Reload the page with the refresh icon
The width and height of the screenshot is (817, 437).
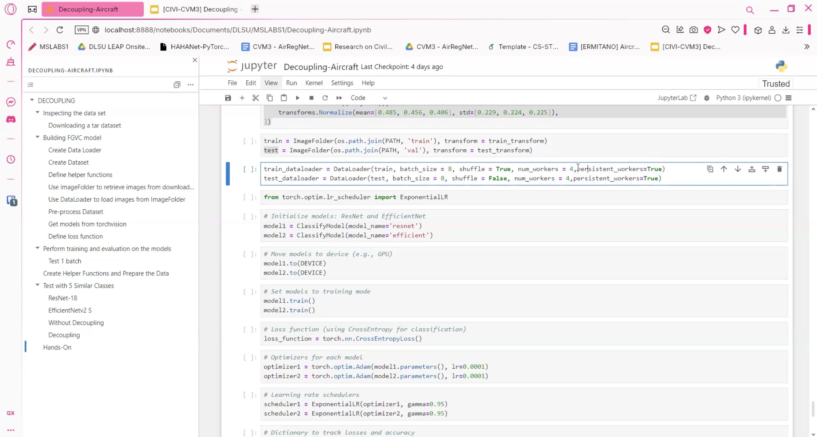(x=60, y=30)
